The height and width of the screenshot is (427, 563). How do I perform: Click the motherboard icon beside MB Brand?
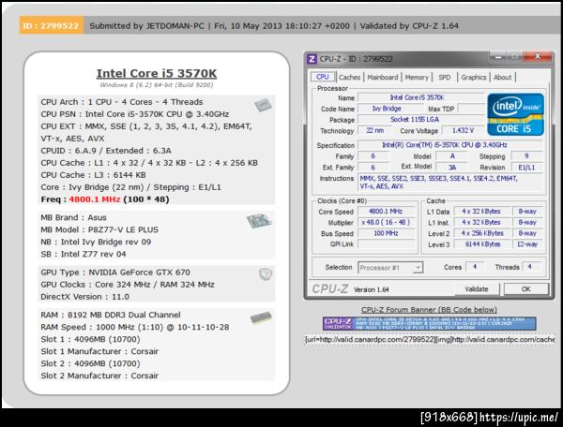point(259,221)
